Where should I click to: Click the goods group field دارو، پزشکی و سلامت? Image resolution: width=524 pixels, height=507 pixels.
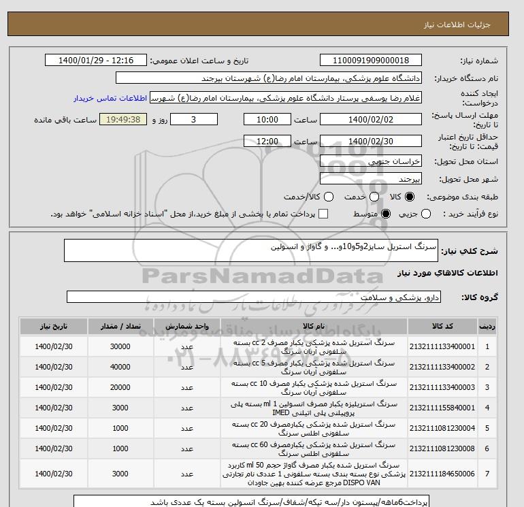coord(254,297)
